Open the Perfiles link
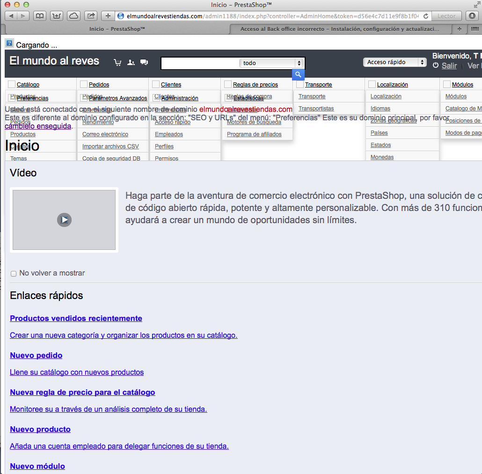 pyautogui.click(x=164, y=146)
